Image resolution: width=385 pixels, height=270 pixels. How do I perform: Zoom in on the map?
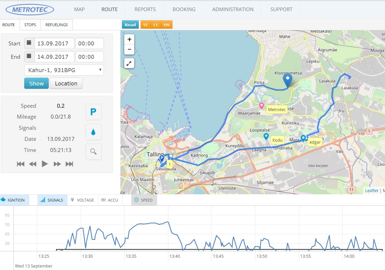pos(129,40)
